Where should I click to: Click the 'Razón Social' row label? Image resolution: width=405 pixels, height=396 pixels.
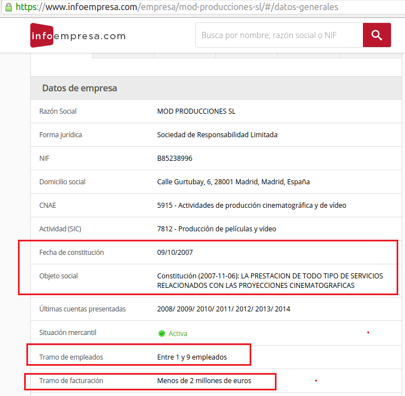pos(58,111)
